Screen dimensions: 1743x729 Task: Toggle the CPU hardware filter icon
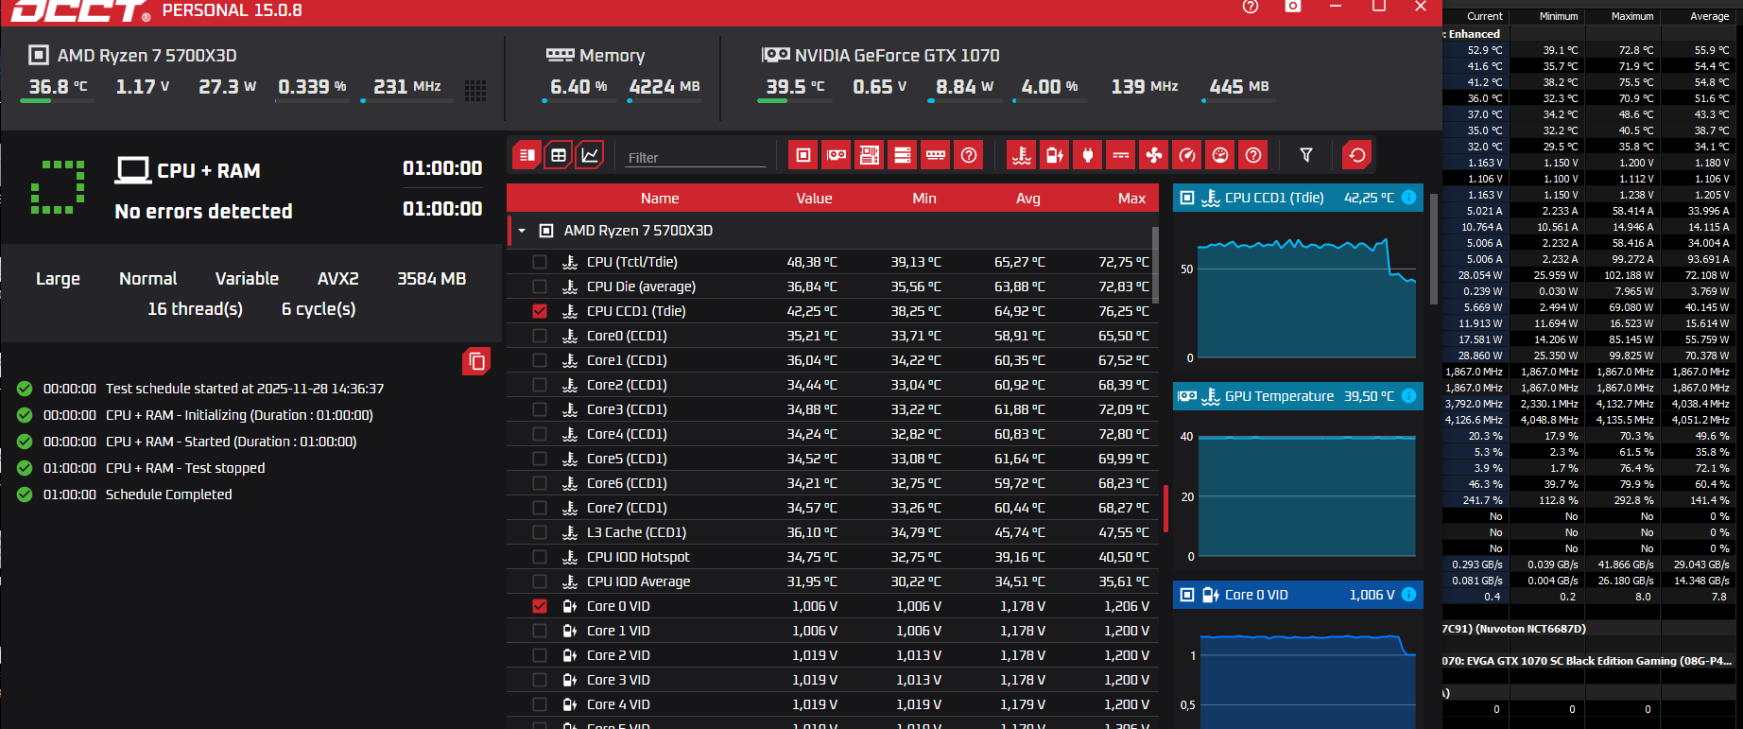coord(803,155)
